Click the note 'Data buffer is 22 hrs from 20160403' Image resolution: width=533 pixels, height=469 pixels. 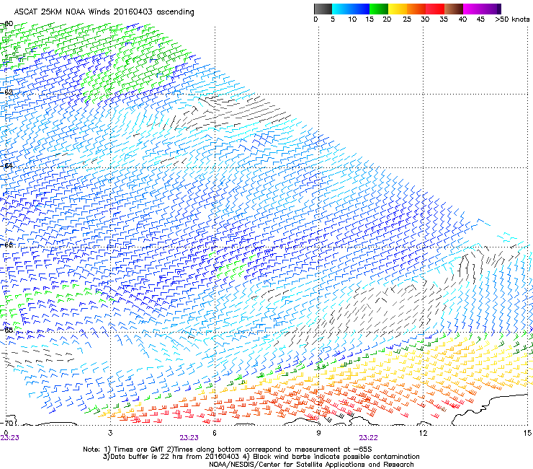(x=175, y=457)
